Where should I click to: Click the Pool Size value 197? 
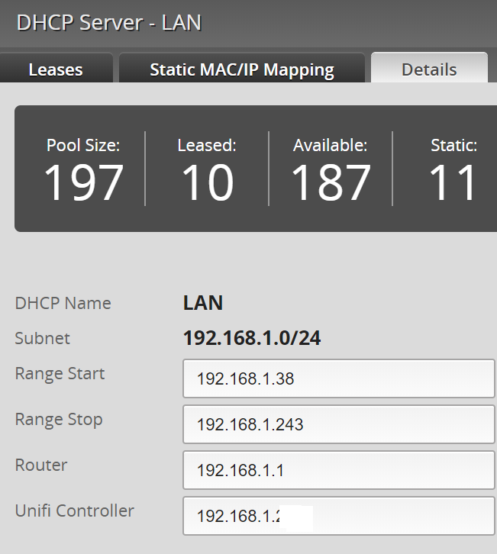coord(83,183)
